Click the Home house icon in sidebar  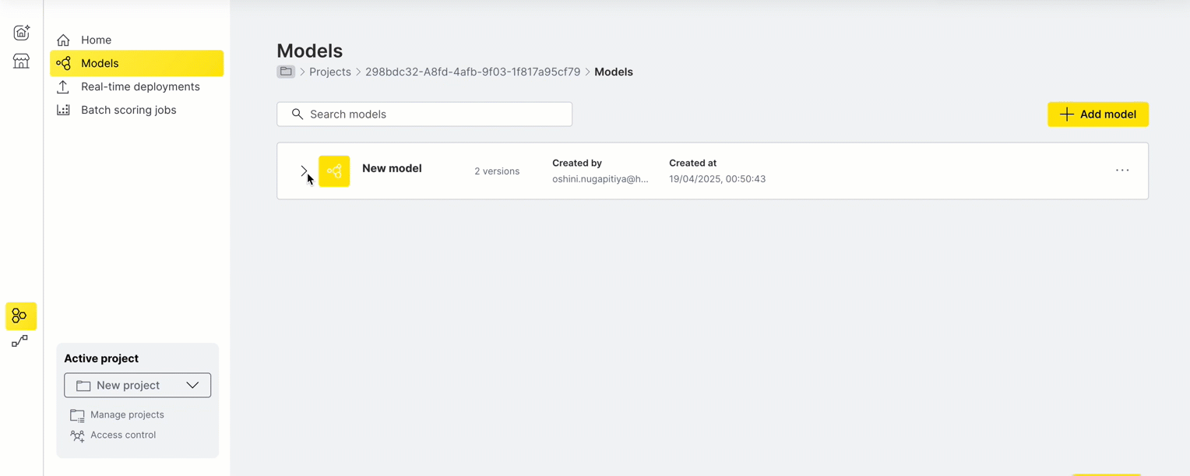pyautogui.click(x=63, y=40)
